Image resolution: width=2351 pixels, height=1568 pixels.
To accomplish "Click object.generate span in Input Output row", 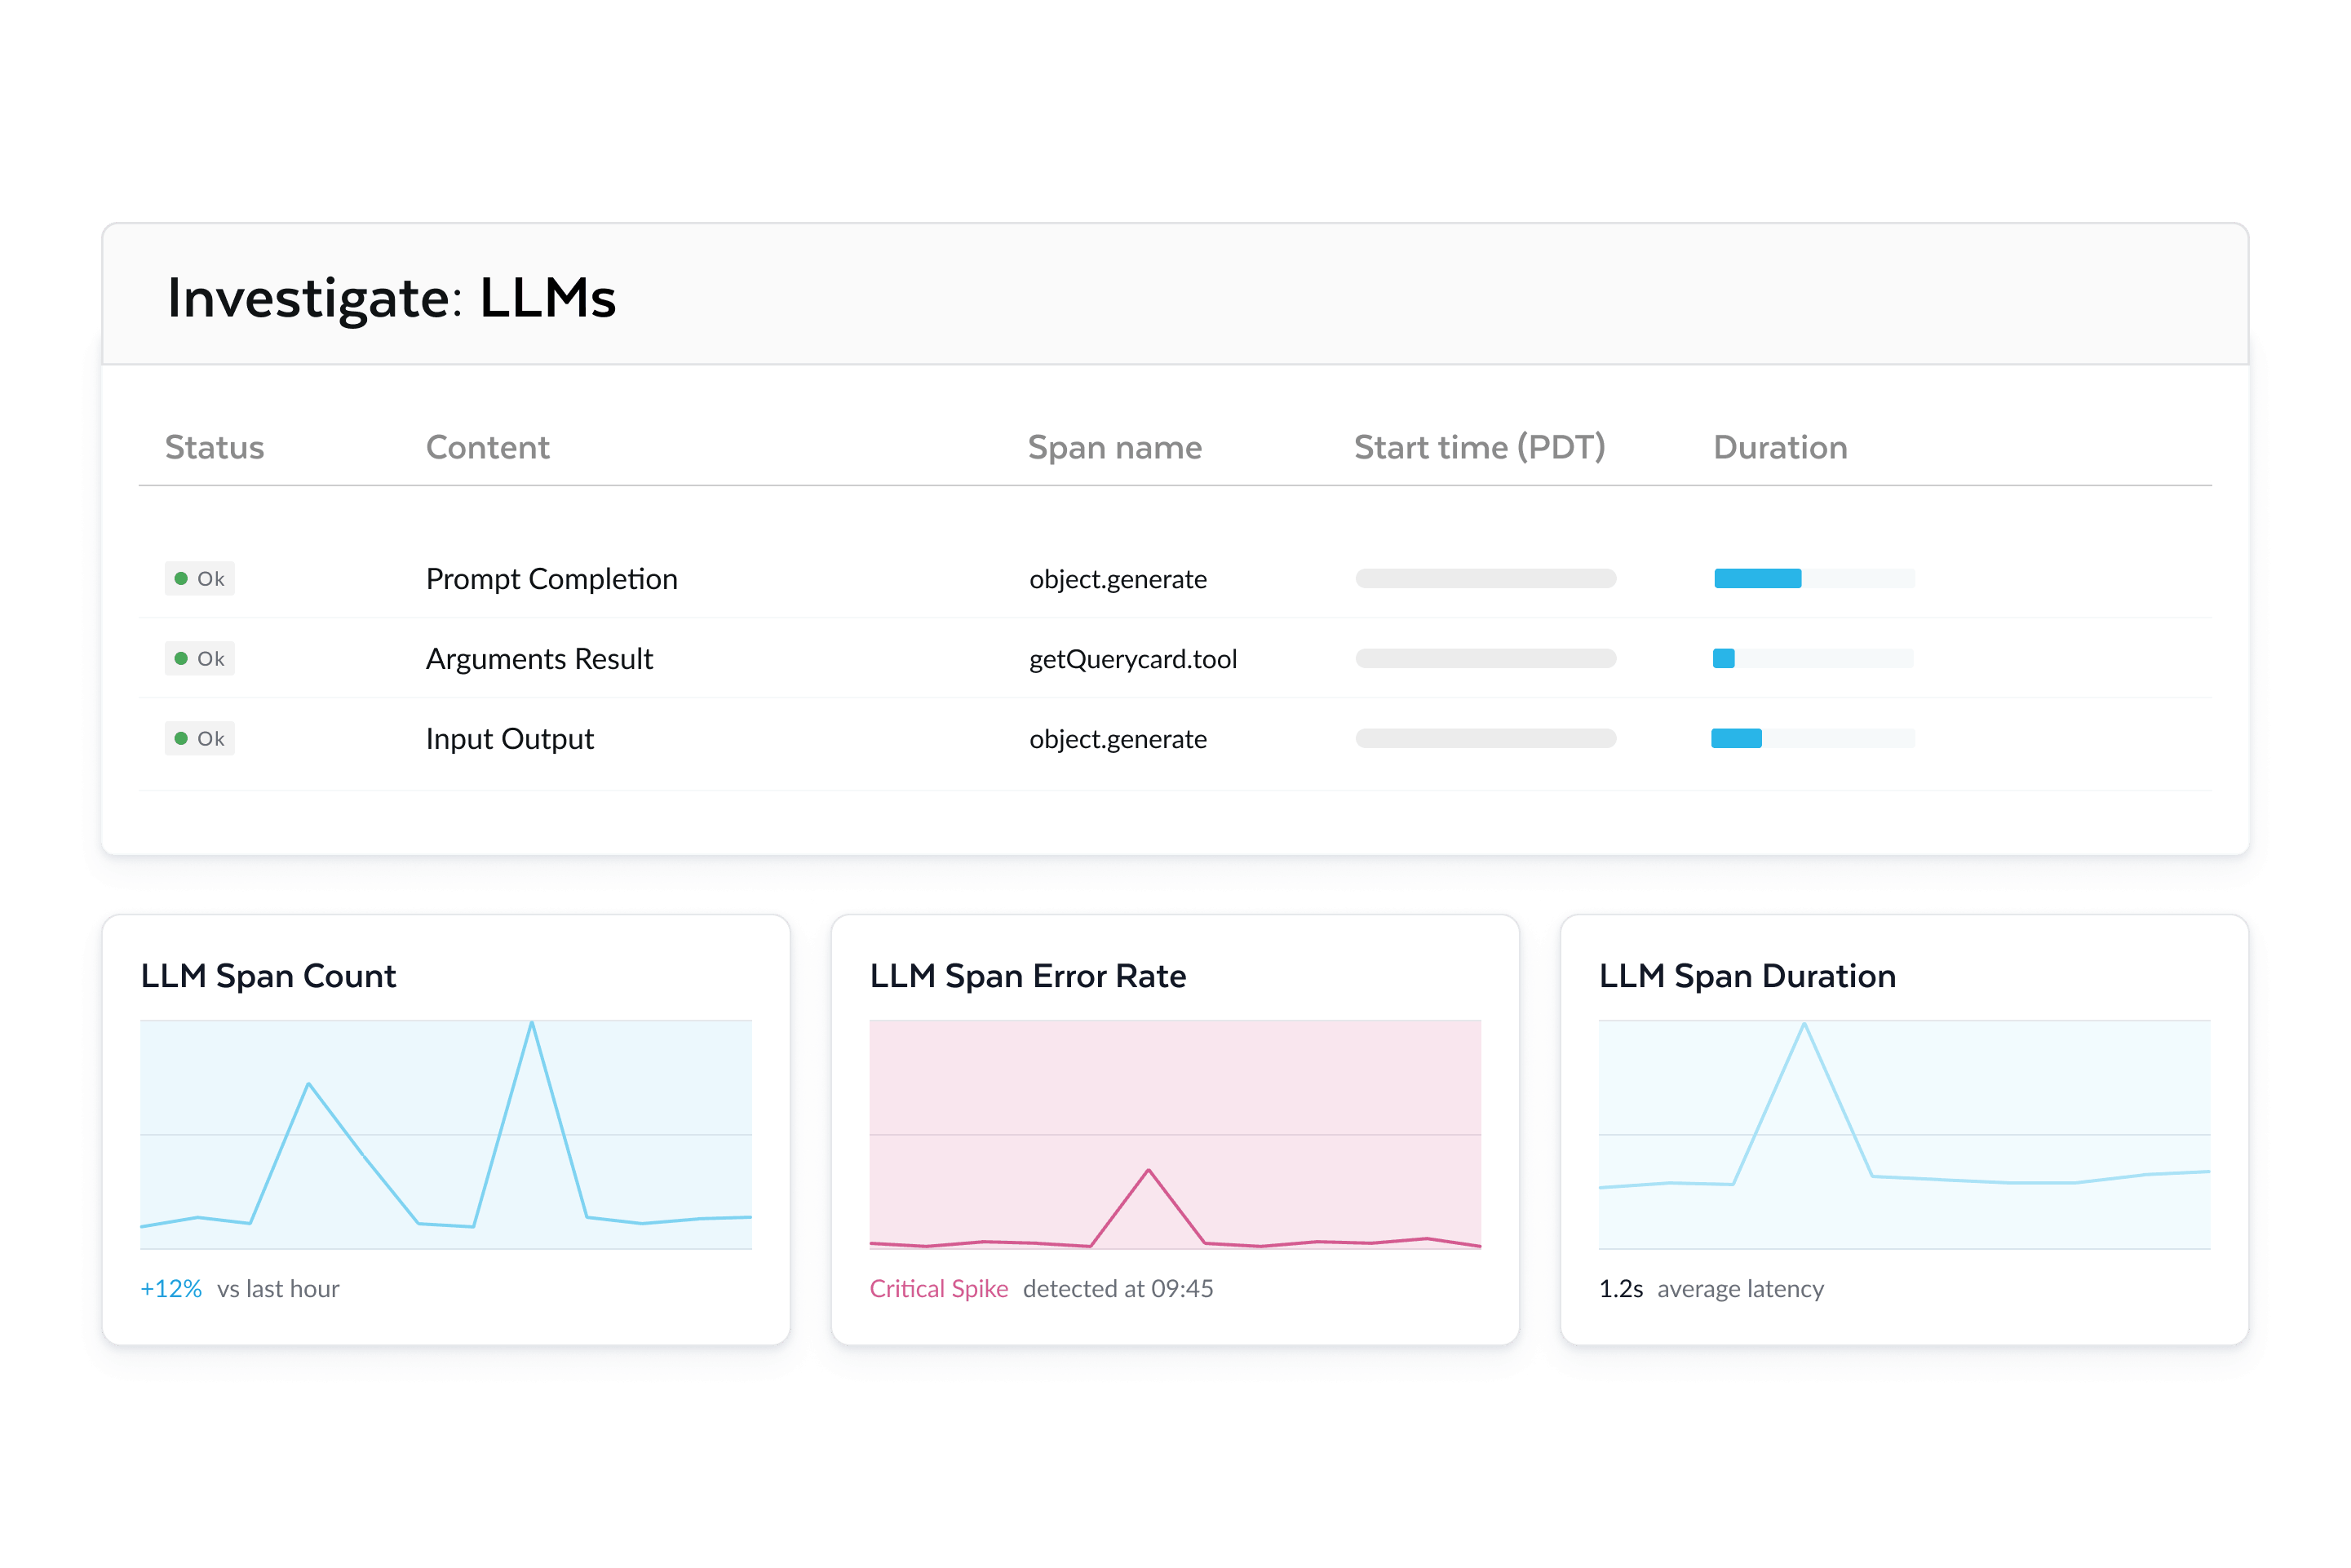I will [1118, 739].
